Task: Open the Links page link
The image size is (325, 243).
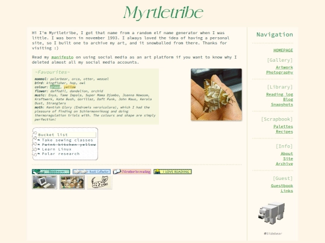Action: coord(286,191)
